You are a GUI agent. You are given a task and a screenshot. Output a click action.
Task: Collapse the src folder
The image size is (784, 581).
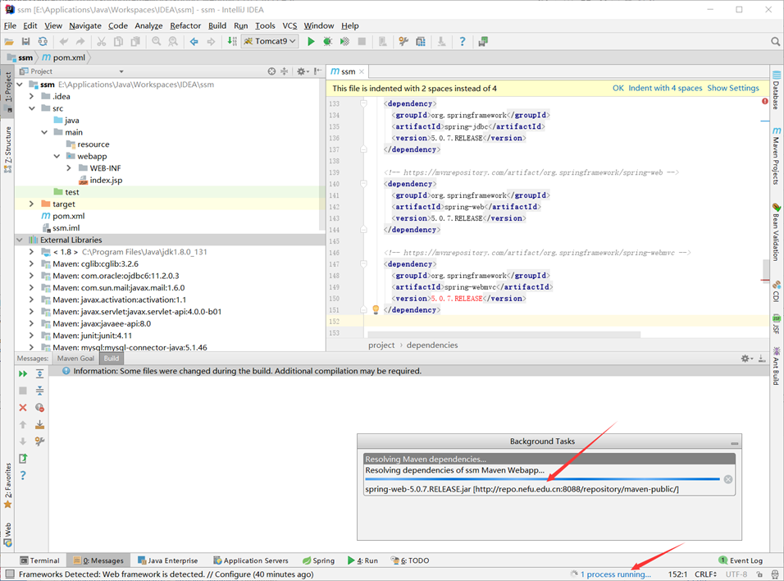coord(31,108)
